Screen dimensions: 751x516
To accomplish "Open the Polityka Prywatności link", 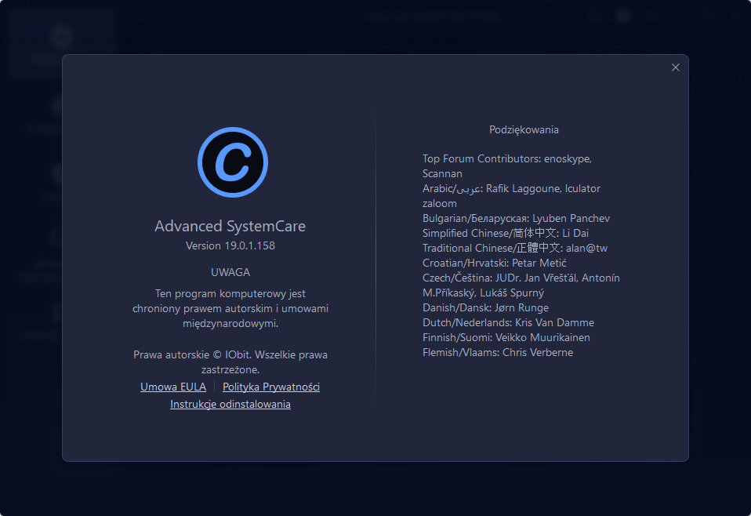I will tap(271, 387).
